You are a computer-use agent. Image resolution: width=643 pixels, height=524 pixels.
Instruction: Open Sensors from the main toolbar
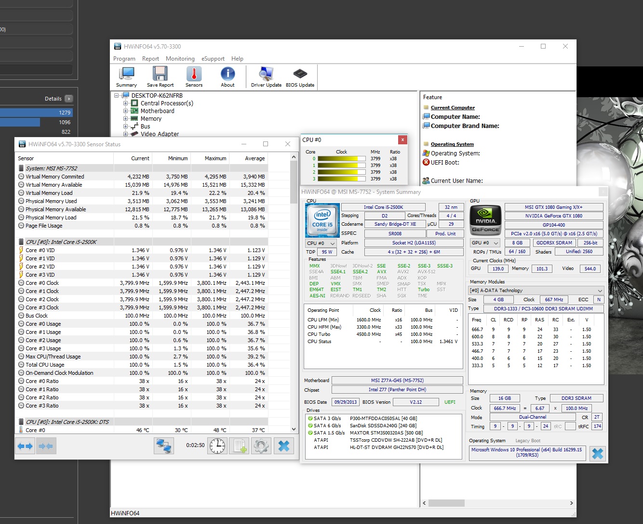pos(194,77)
